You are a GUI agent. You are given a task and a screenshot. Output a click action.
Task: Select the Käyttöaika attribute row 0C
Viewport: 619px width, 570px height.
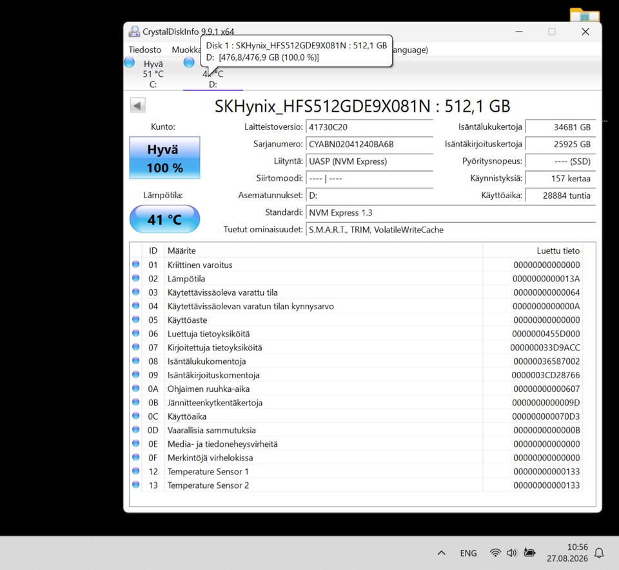[x=356, y=416]
